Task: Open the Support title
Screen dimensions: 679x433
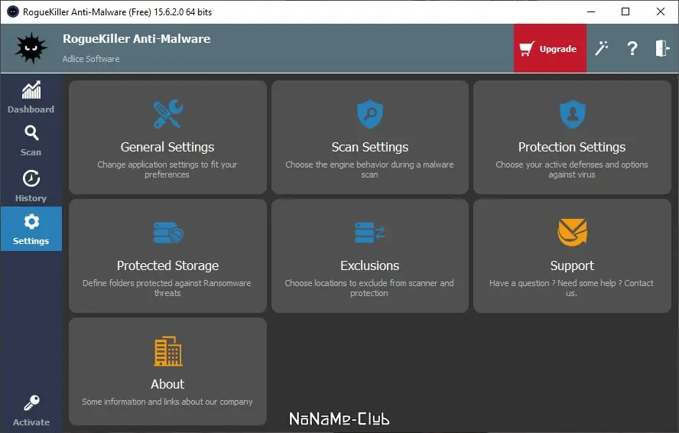Action: [572, 266]
